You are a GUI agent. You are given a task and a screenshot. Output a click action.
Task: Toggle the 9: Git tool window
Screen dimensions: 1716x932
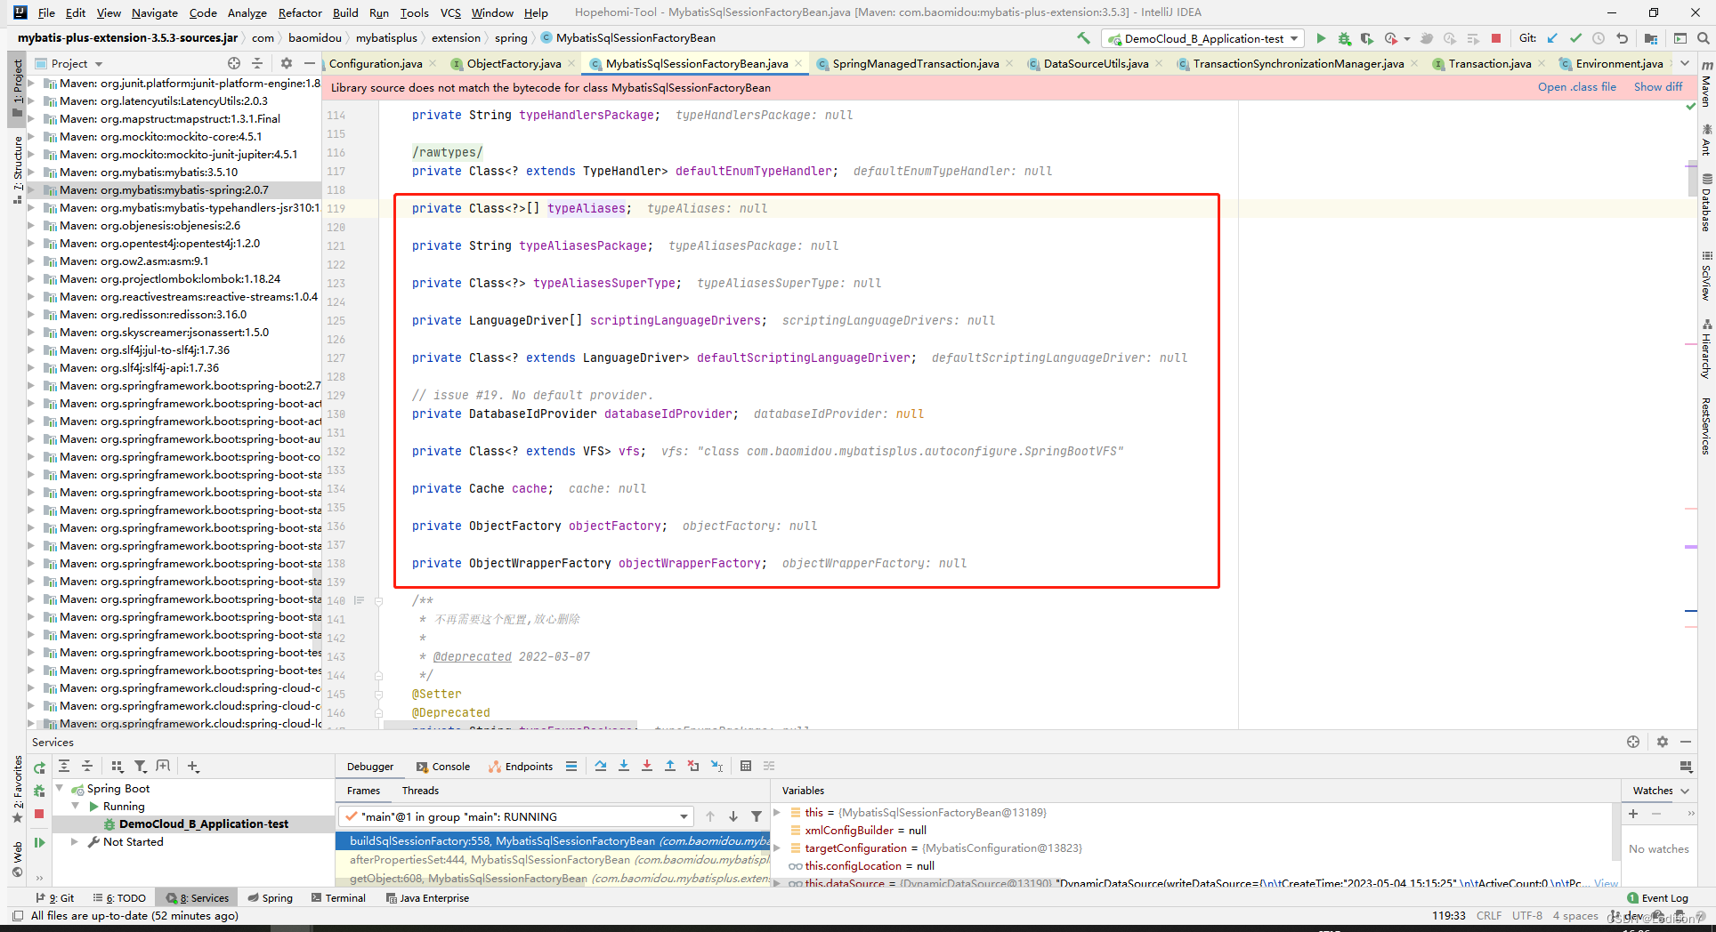(x=55, y=898)
